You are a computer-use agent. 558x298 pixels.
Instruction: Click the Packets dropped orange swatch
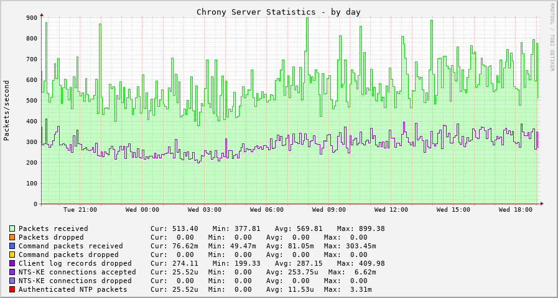click(12, 237)
